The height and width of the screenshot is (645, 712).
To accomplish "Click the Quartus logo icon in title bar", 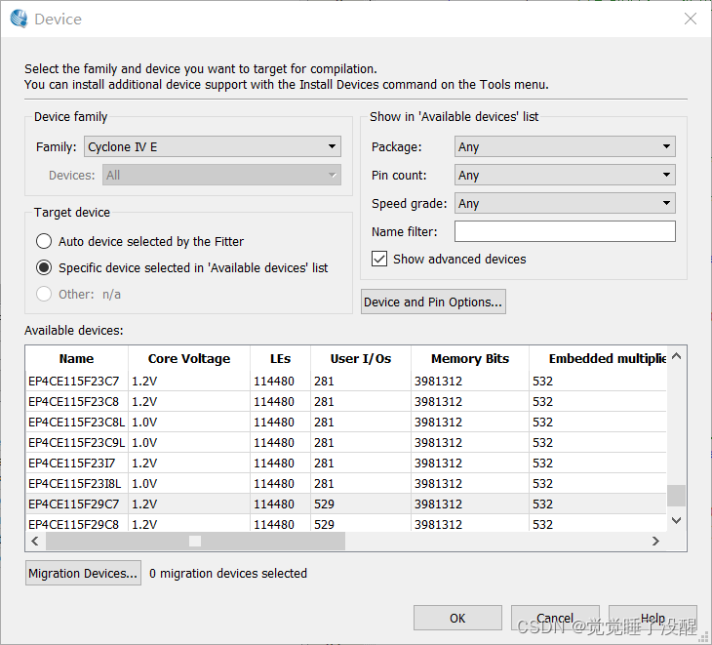I will click(19, 19).
